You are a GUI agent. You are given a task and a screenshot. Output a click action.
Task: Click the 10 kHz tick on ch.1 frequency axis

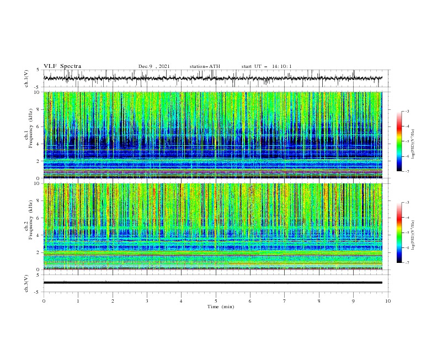point(38,92)
